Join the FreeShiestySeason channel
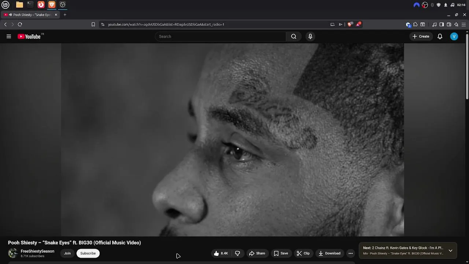The width and height of the screenshot is (469, 264). pos(67,253)
